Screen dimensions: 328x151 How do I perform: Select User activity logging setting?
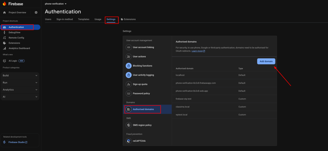click(x=147, y=75)
